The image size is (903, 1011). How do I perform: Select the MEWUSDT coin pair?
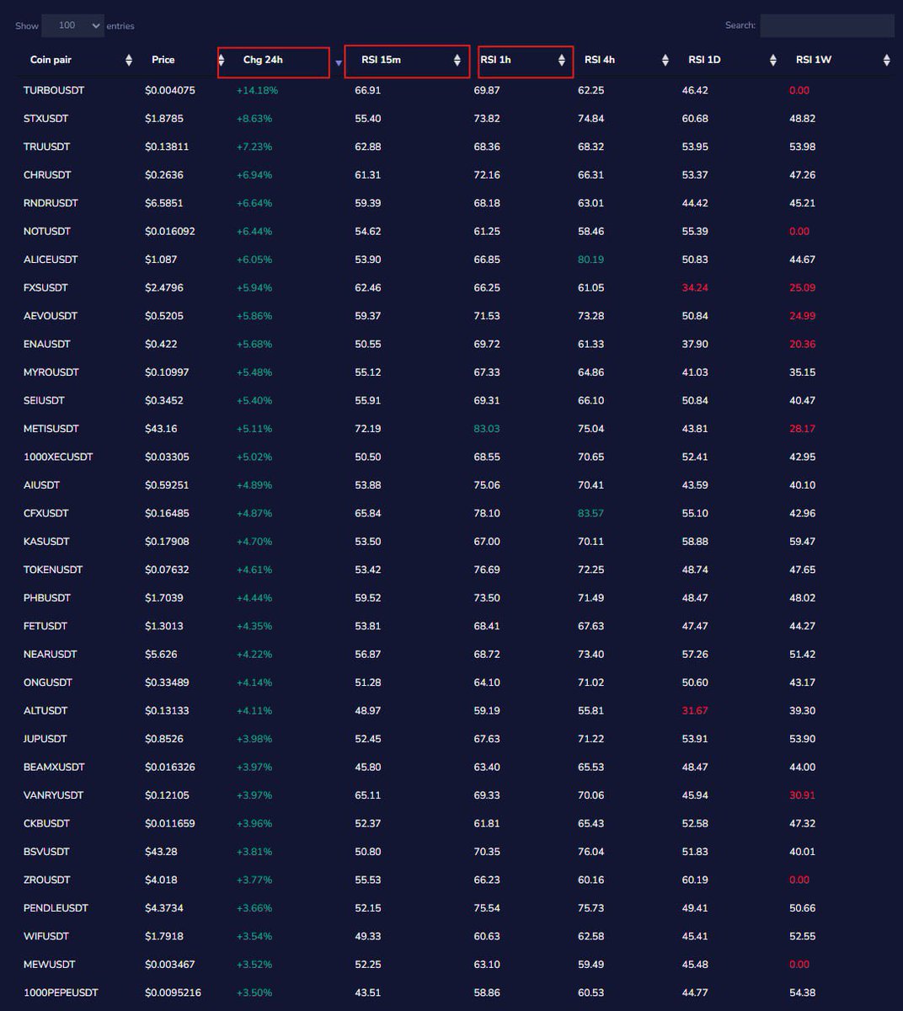[50, 965]
